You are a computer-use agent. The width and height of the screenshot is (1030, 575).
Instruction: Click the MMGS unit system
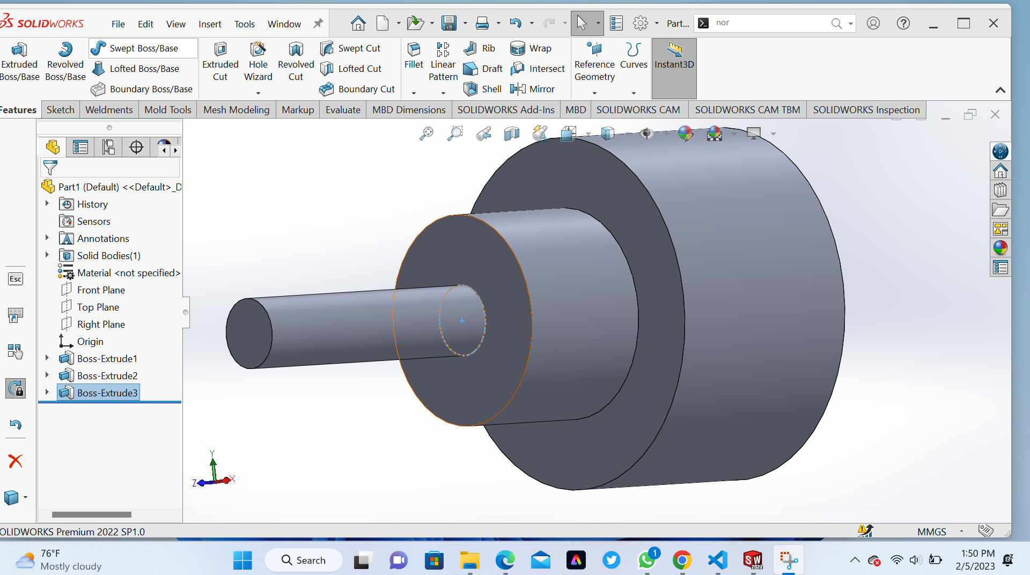coord(931,532)
